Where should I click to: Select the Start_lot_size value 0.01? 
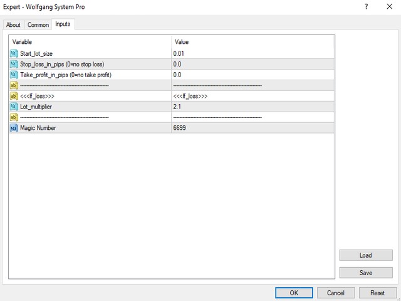pos(253,53)
